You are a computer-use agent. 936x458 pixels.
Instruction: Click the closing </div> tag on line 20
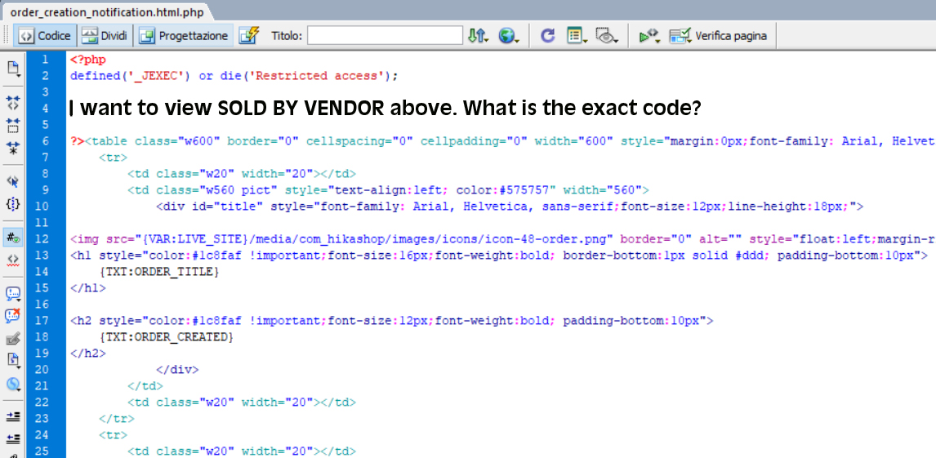point(177,369)
